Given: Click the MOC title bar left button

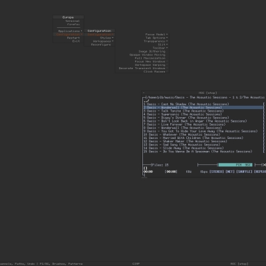Looking at the screenshot, I should 144,93.
